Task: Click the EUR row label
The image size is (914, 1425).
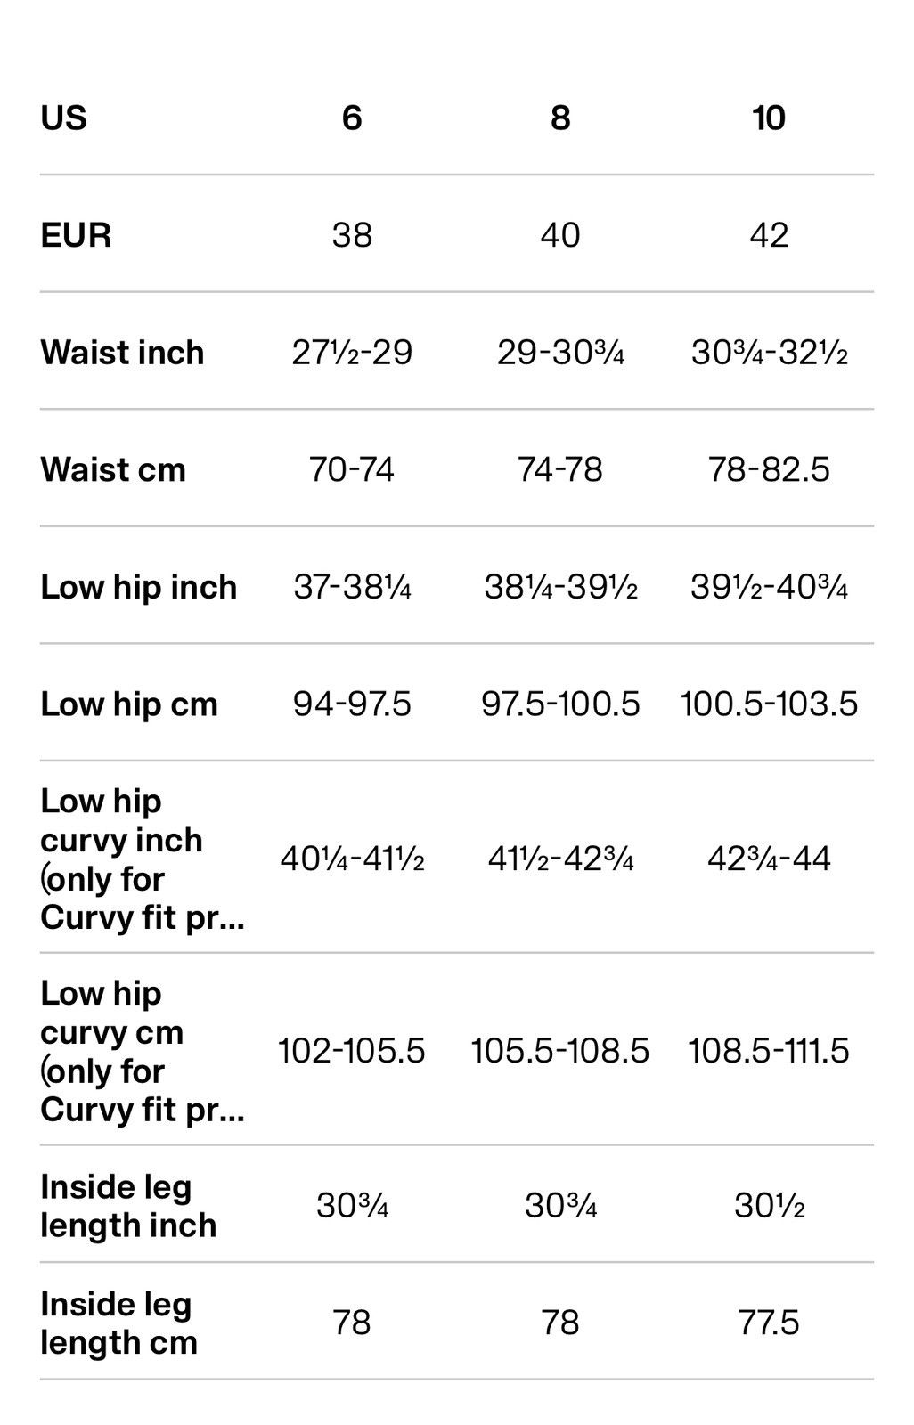Action: coord(76,235)
